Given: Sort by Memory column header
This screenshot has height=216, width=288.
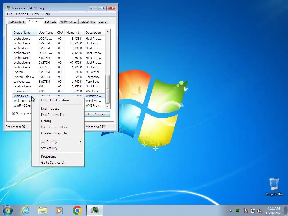Looking at the screenshot, I should tap(74, 33).
